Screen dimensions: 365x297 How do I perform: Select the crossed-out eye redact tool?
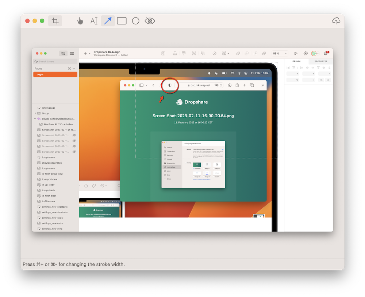[x=150, y=21]
